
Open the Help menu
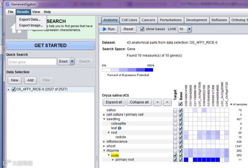(x=47, y=12)
